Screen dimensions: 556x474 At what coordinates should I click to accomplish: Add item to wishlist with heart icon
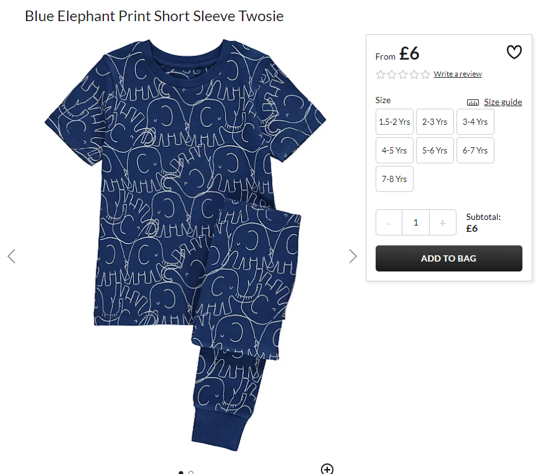tap(514, 52)
